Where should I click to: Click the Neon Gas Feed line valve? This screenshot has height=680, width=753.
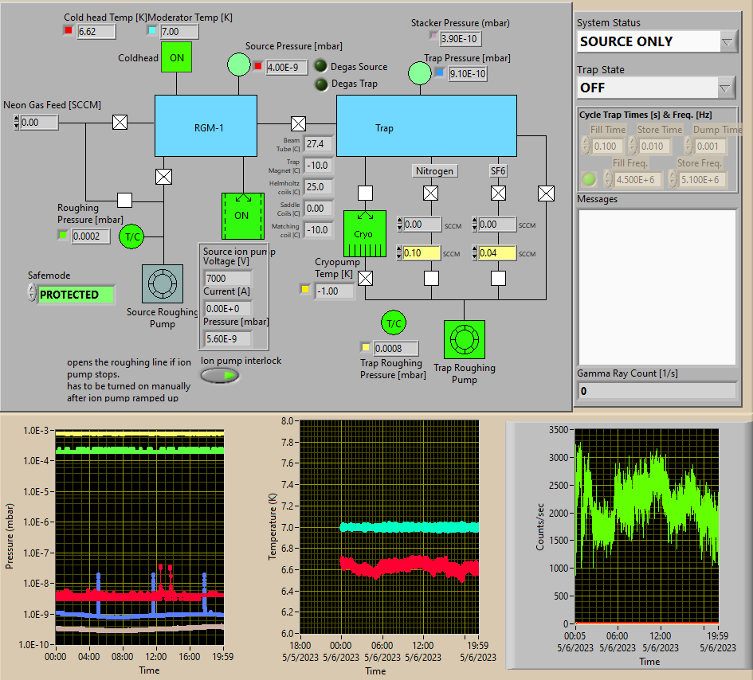(120, 123)
